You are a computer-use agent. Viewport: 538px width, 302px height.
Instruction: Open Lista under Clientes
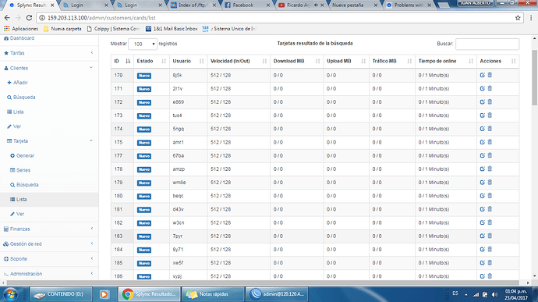point(15,112)
